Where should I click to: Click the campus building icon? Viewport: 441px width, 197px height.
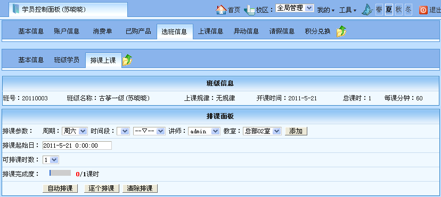tap(249, 10)
